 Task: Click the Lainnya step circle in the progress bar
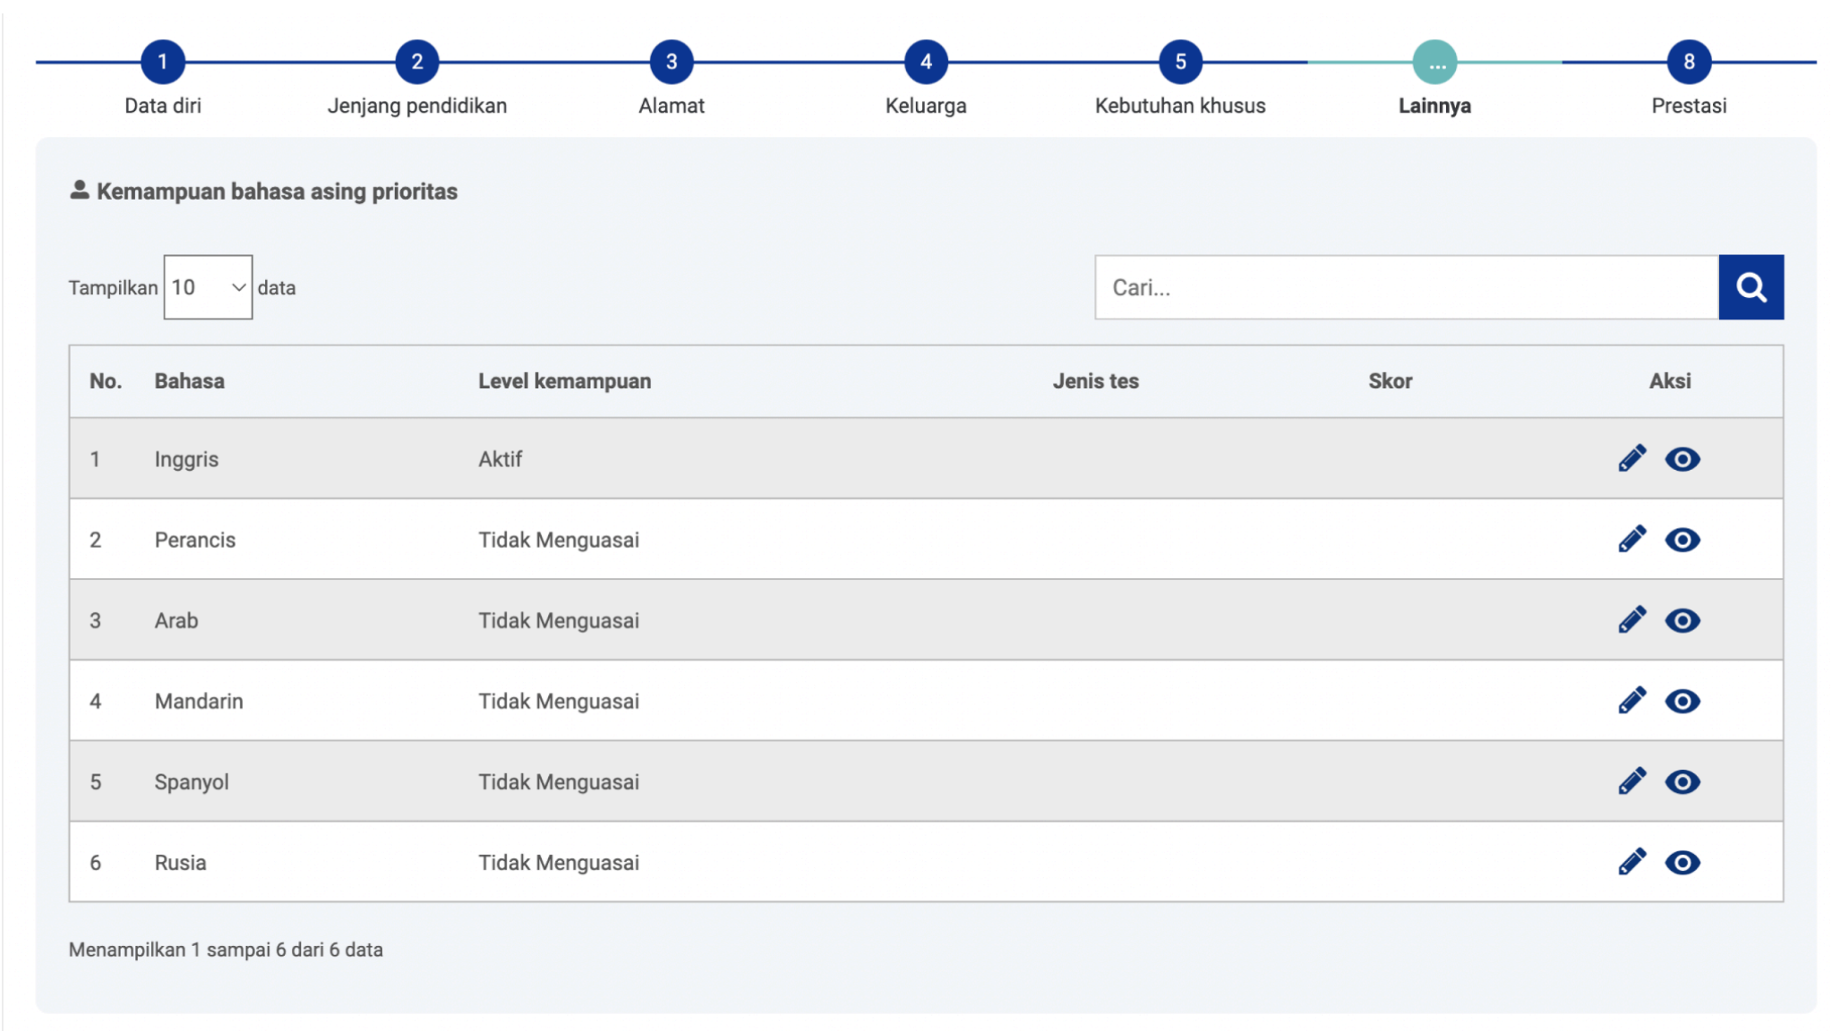(x=1434, y=62)
